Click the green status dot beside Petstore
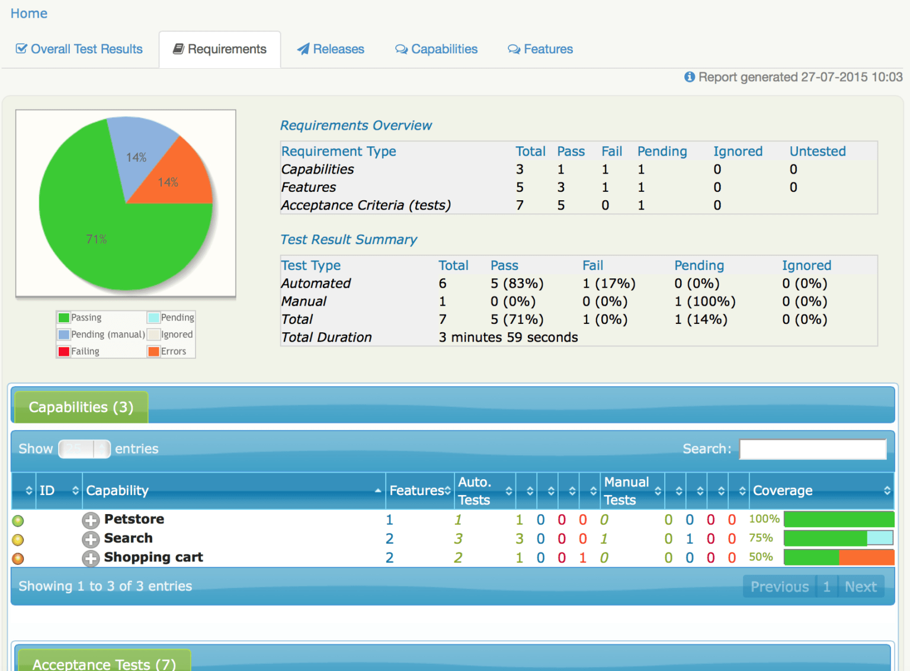 click(x=18, y=521)
